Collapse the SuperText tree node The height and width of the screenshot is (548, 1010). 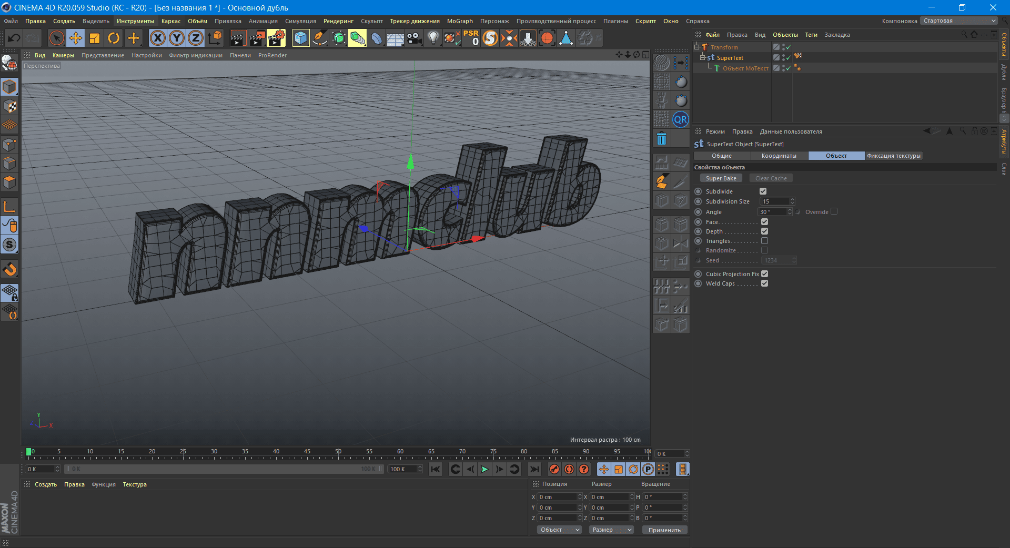pyautogui.click(x=702, y=57)
